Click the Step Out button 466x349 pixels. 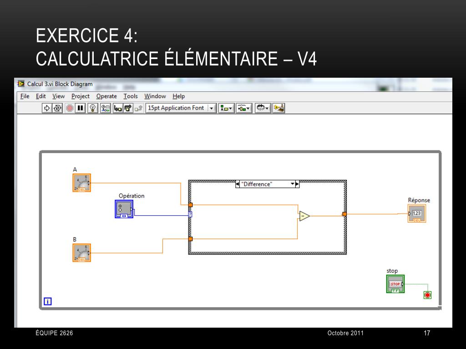click(x=138, y=108)
